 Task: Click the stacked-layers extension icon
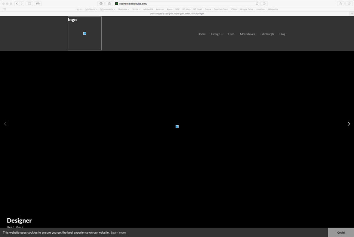(x=109, y=4)
